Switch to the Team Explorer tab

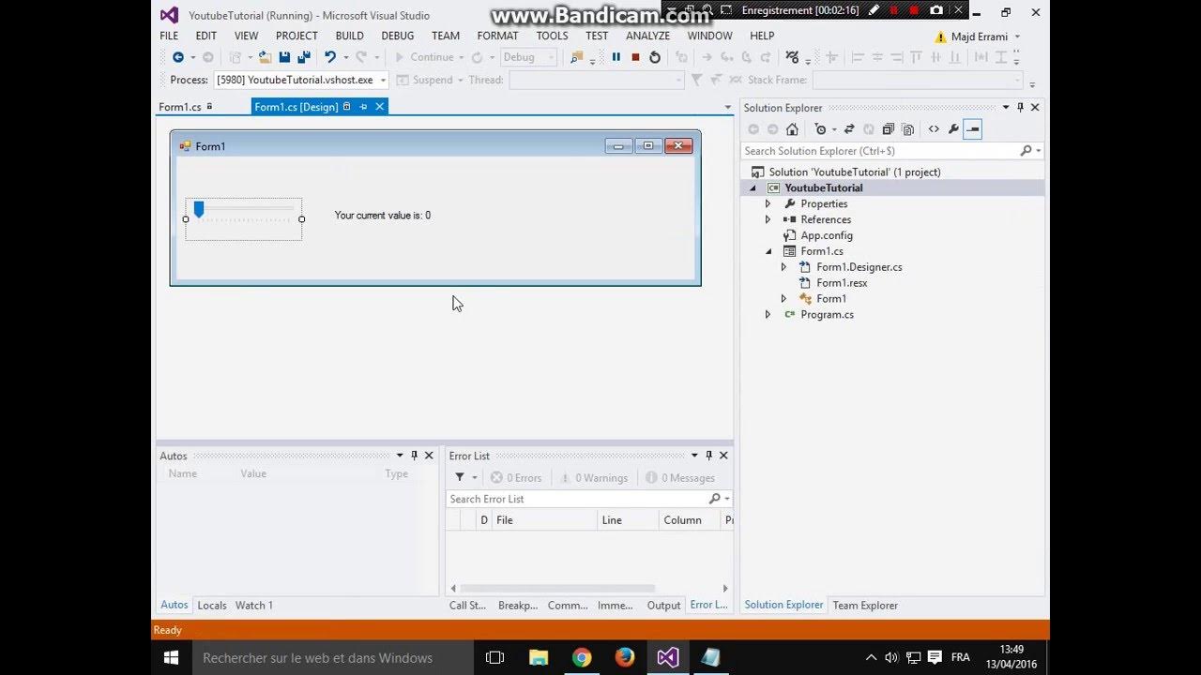pos(865,606)
